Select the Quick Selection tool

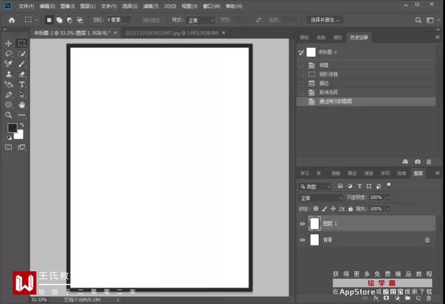[21, 53]
